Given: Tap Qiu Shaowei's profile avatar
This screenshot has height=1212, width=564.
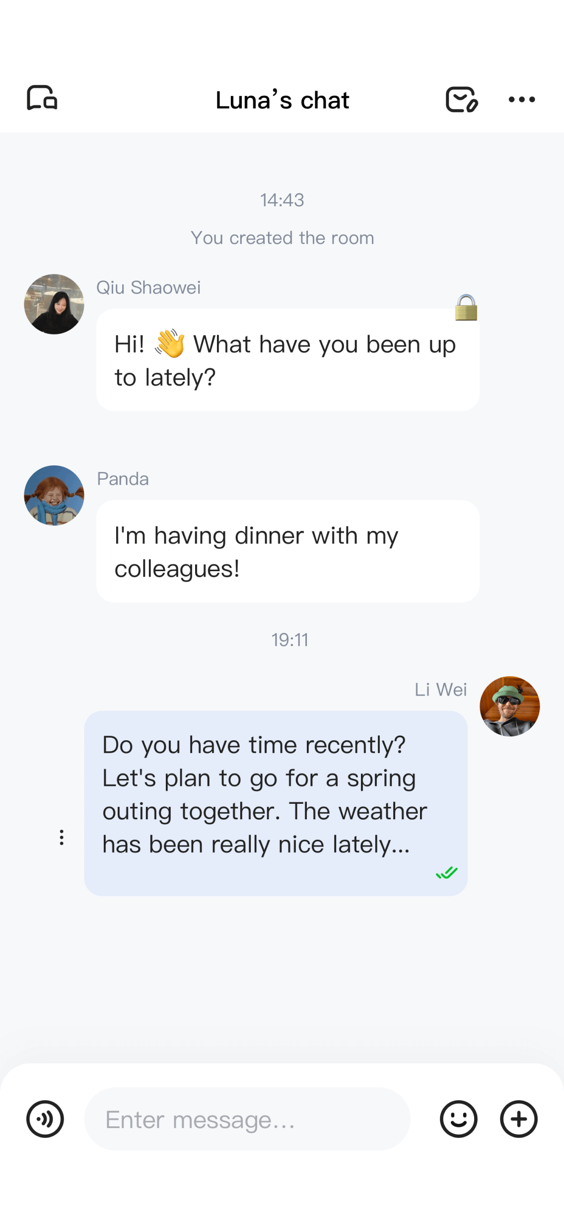Looking at the screenshot, I should [x=54, y=304].
